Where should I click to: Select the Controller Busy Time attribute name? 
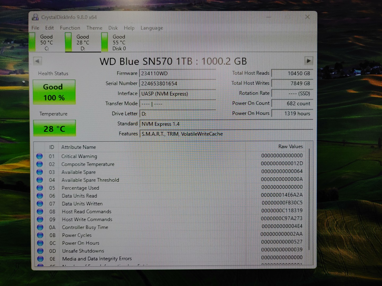coord(85,227)
